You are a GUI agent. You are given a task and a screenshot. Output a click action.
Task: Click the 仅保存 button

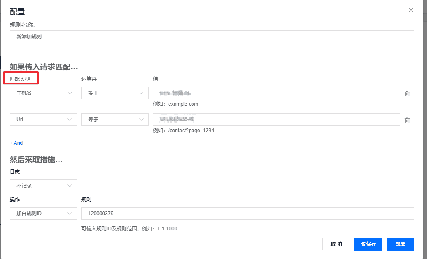click(x=368, y=244)
